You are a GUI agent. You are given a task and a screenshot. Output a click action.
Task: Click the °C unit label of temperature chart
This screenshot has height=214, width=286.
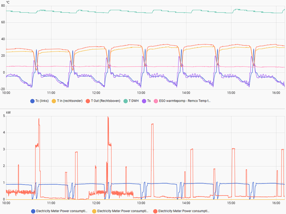(8, 3)
